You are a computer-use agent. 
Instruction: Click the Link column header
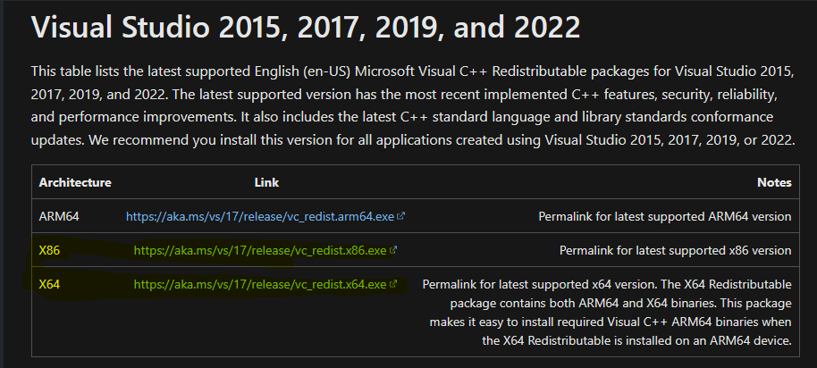[x=266, y=182]
